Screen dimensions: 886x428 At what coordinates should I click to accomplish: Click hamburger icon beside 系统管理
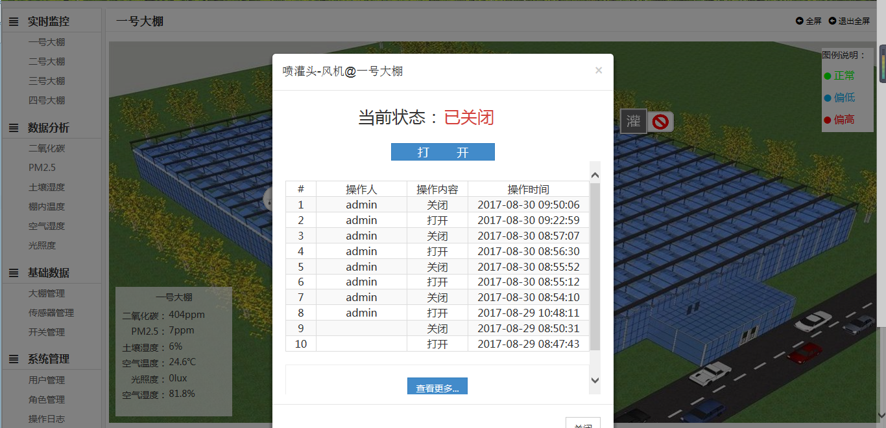[14, 359]
